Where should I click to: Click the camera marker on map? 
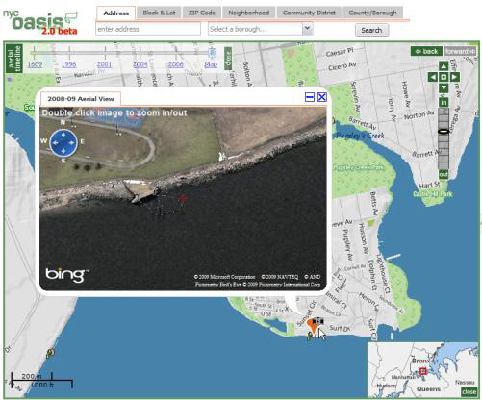pos(317,320)
